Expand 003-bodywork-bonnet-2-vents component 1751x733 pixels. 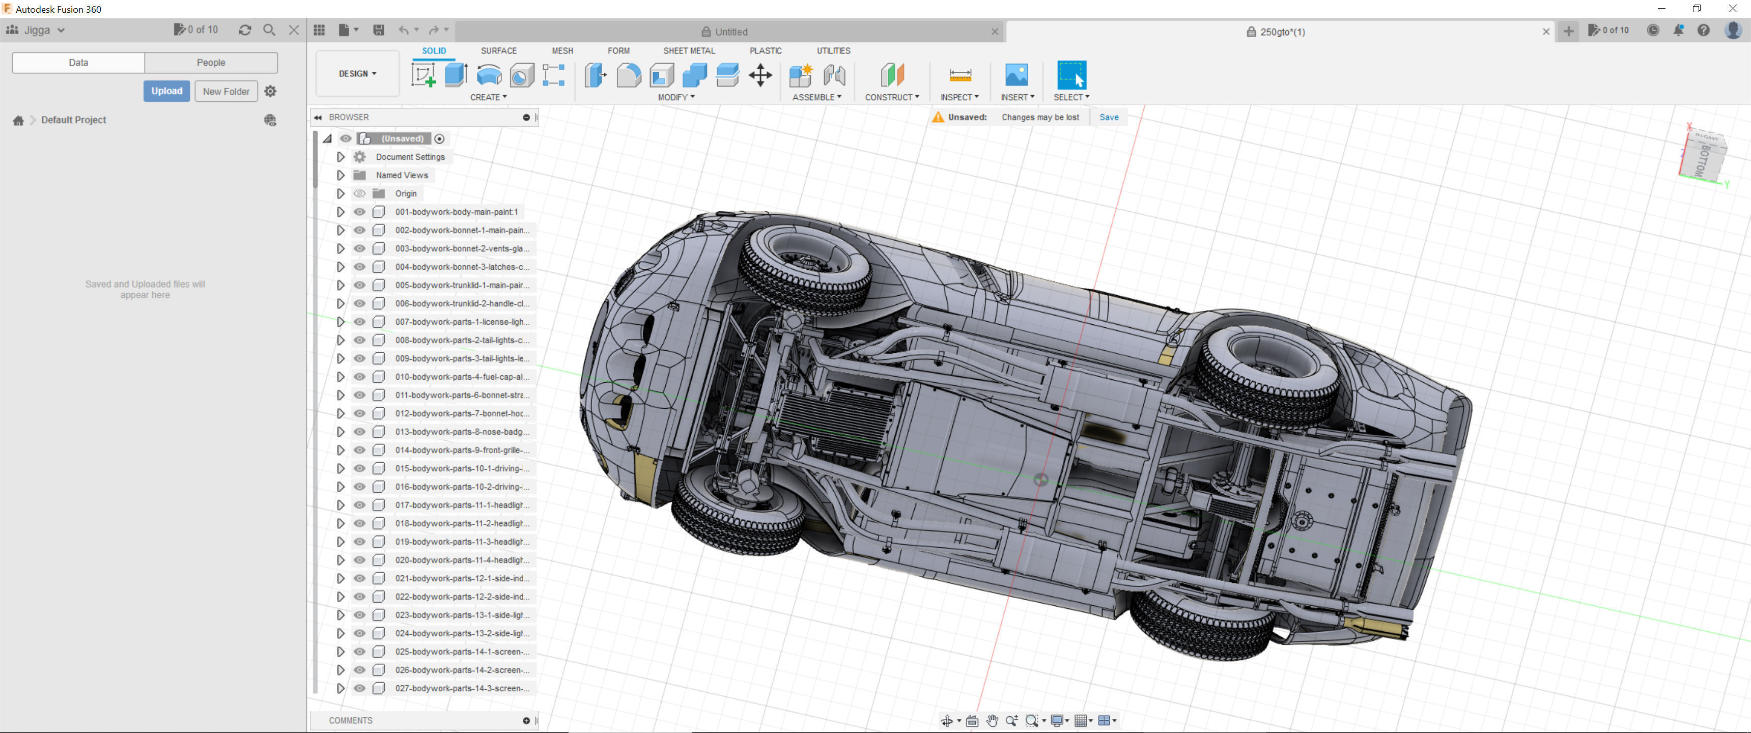click(341, 249)
